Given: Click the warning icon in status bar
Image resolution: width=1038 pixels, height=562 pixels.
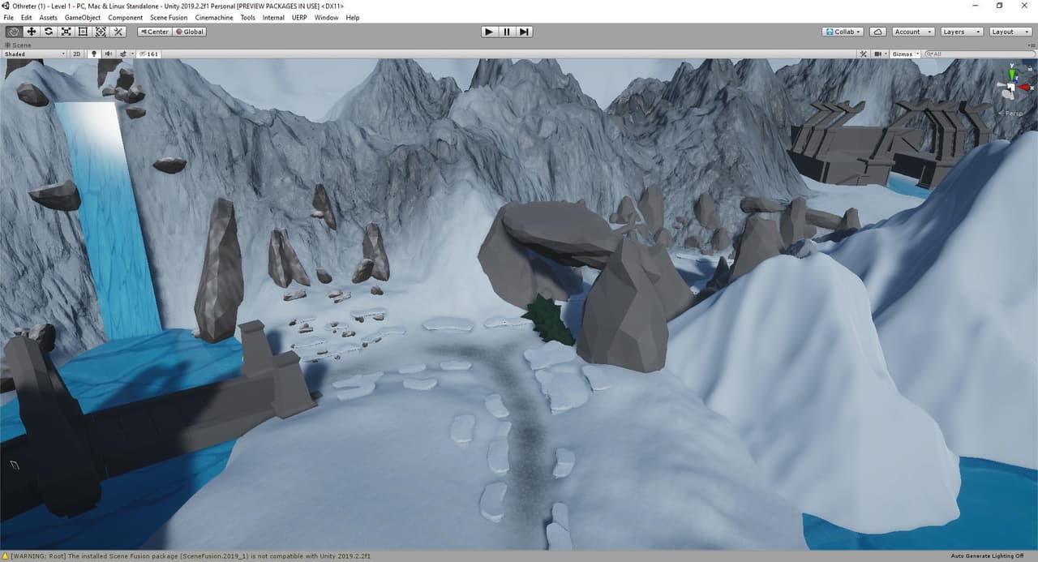Looking at the screenshot, I should [x=5, y=556].
